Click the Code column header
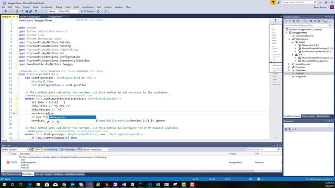 14,154
